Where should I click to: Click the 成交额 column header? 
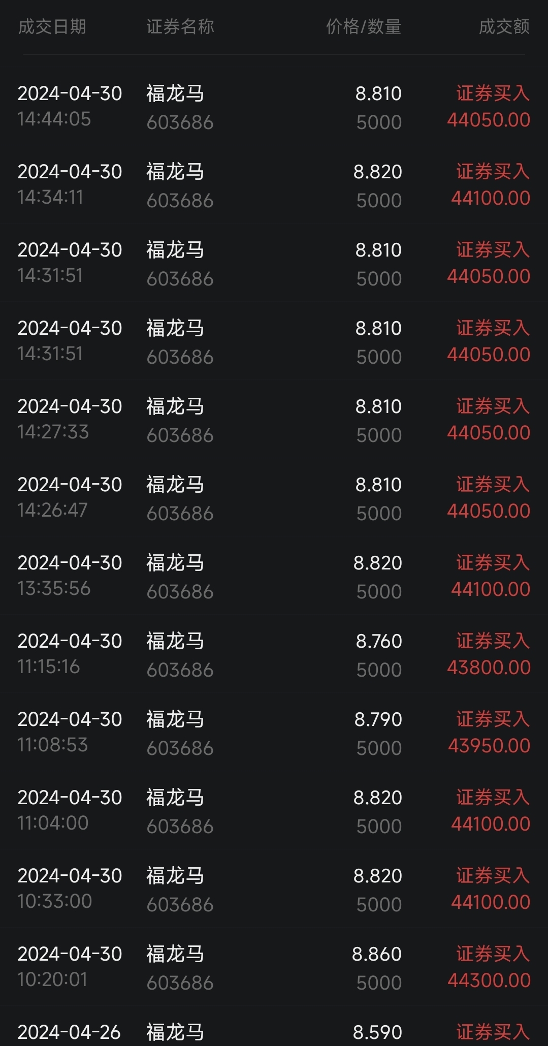coord(504,27)
